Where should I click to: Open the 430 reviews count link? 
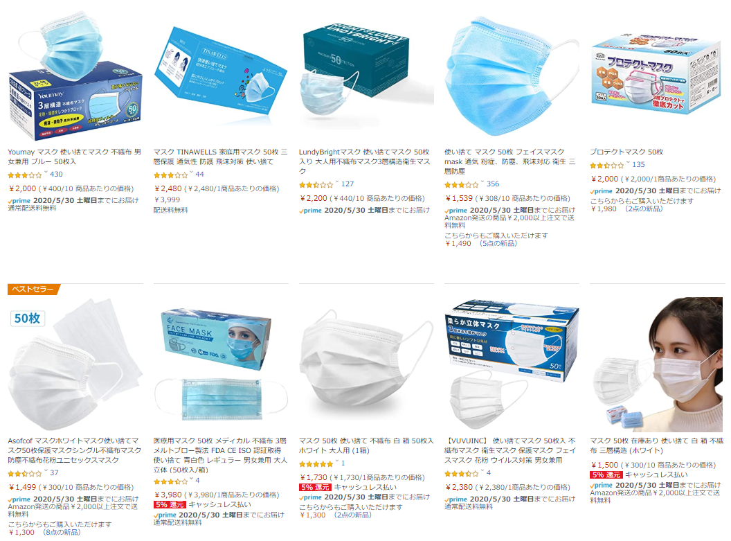tap(56, 174)
